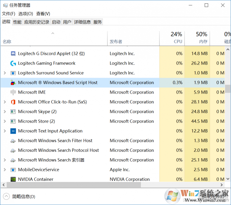
Task: Expand Microsoft Text Input Application row
Action: tap(5, 131)
